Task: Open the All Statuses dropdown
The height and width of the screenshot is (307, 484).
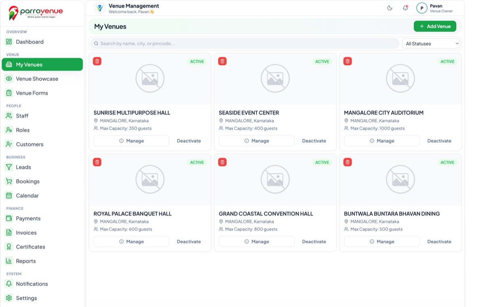Action: 432,43
